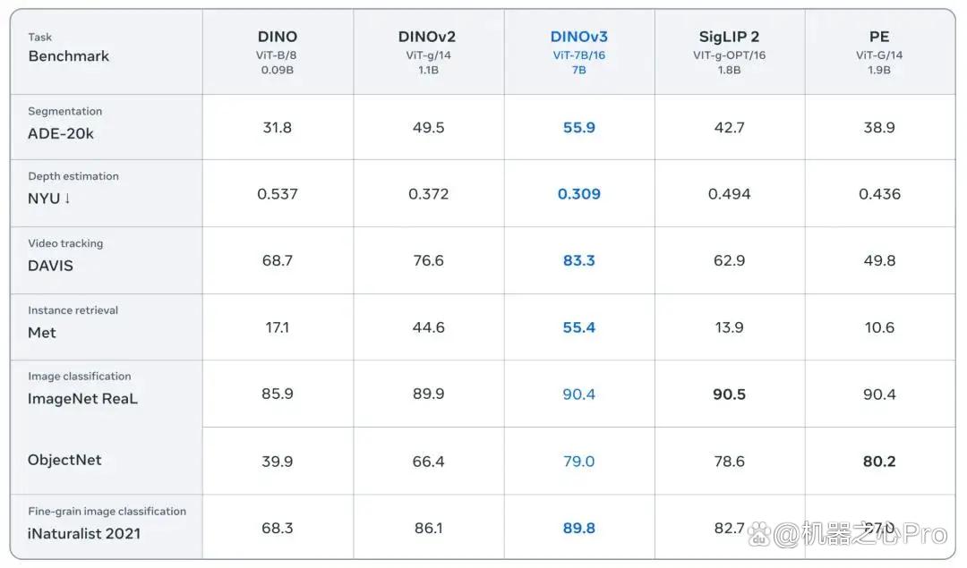
Task: Click DINOv3 iNaturalist score 89.8
Action: click(578, 528)
